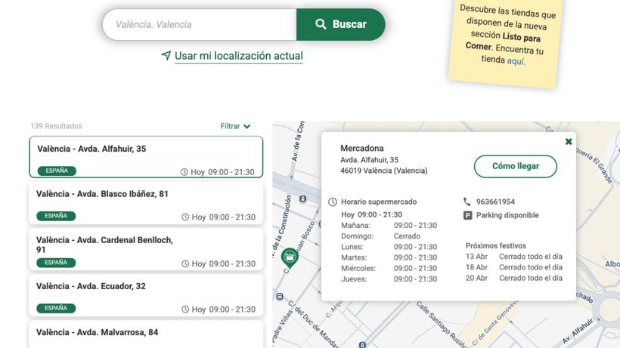The image size is (620, 348).
Task: Click the phone number 963661954
Action: (x=495, y=202)
